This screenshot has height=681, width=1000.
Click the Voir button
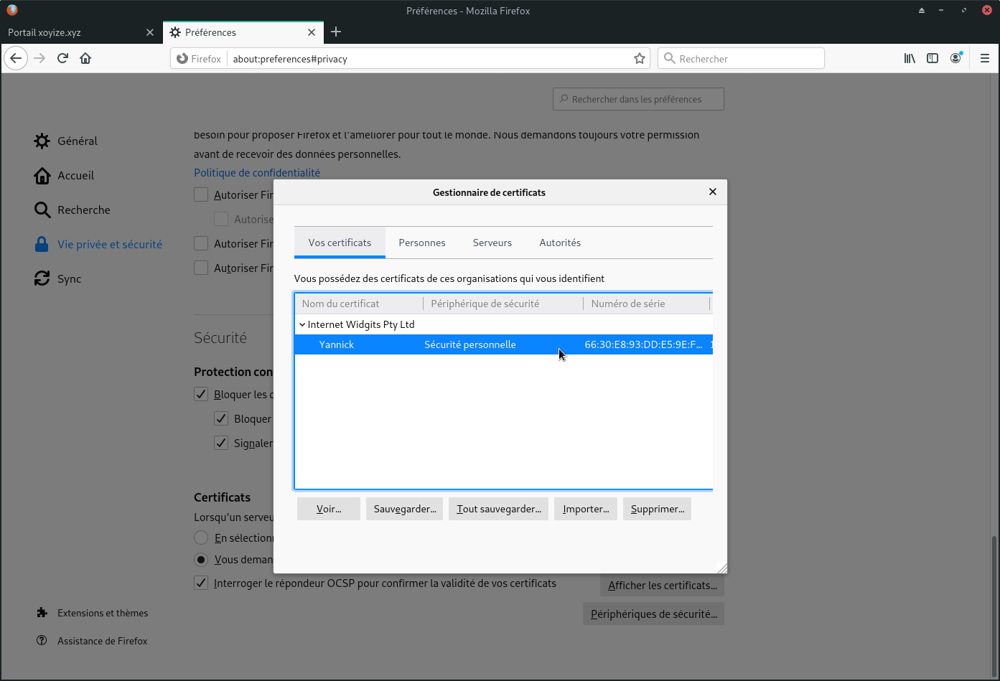329,509
